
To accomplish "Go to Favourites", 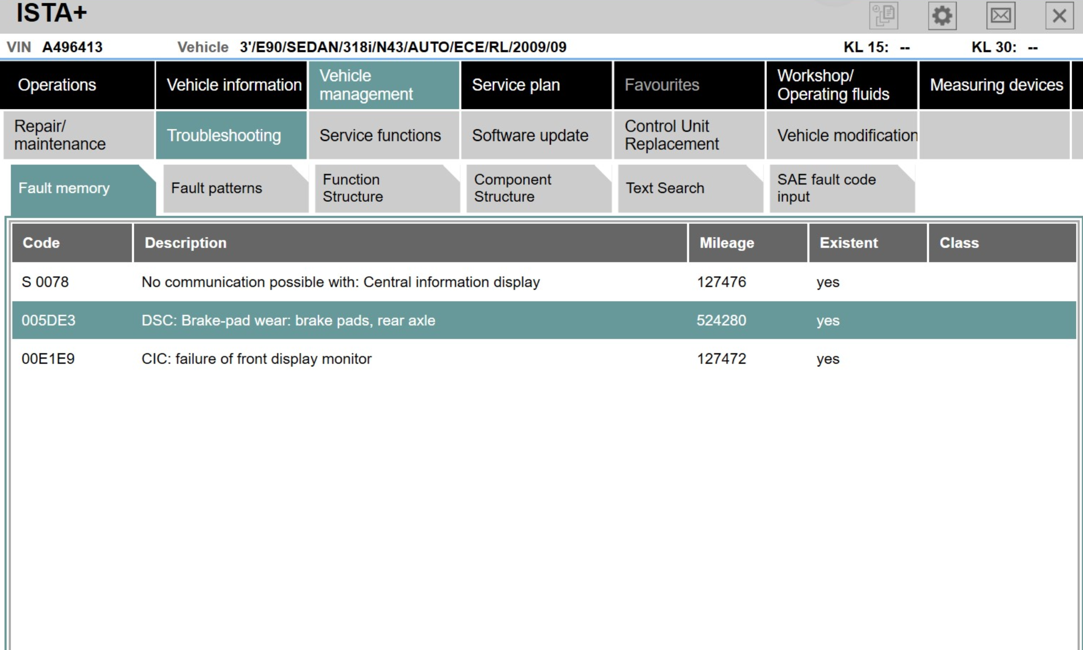I will tap(689, 85).
